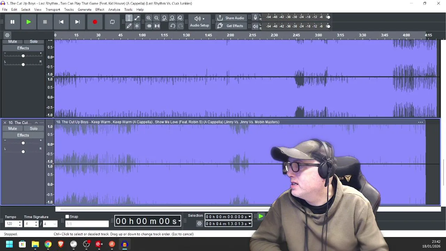446x251 pixels.
Task: Click the Zoom Out magnifier
Action: (x=156, y=18)
